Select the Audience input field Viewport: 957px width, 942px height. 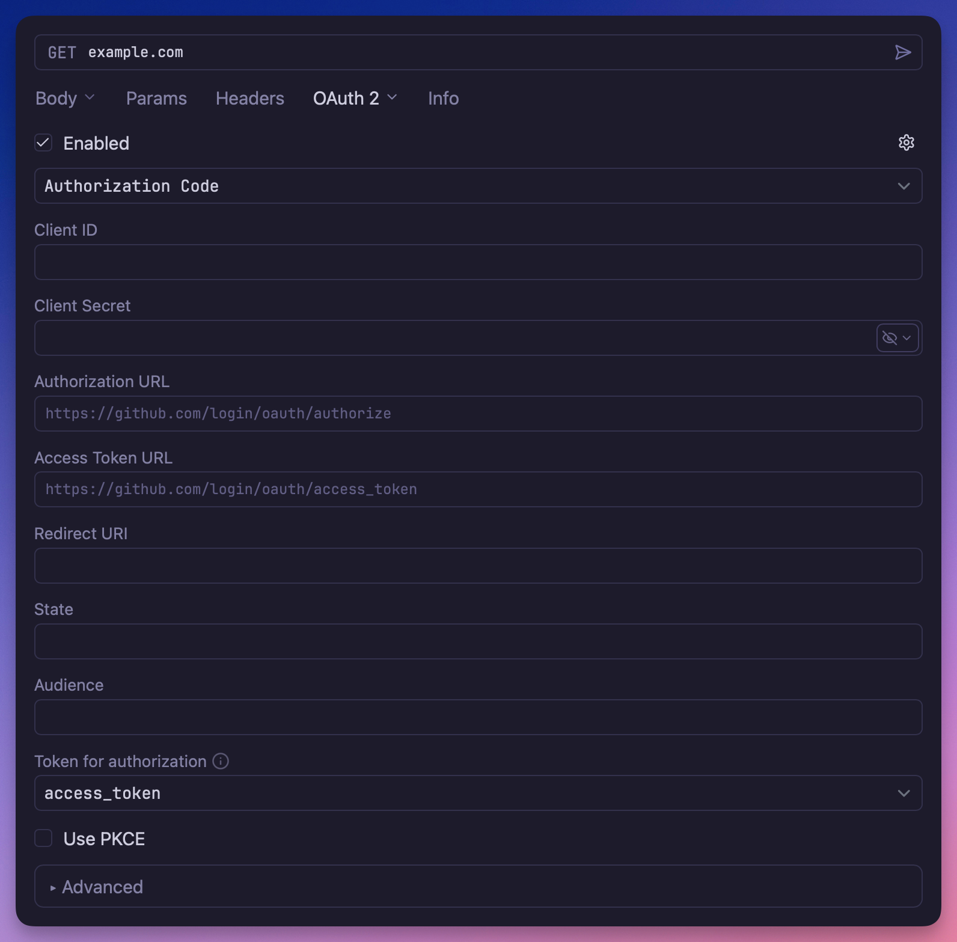tap(478, 717)
